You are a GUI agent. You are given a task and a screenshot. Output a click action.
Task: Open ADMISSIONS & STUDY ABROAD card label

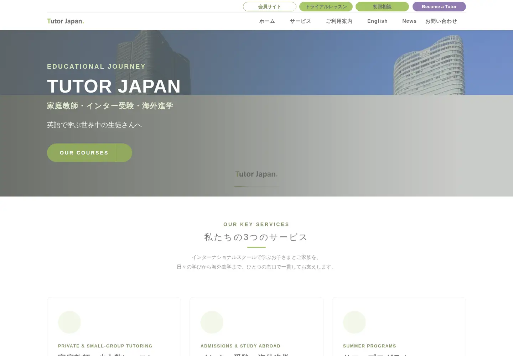pos(240,346)
